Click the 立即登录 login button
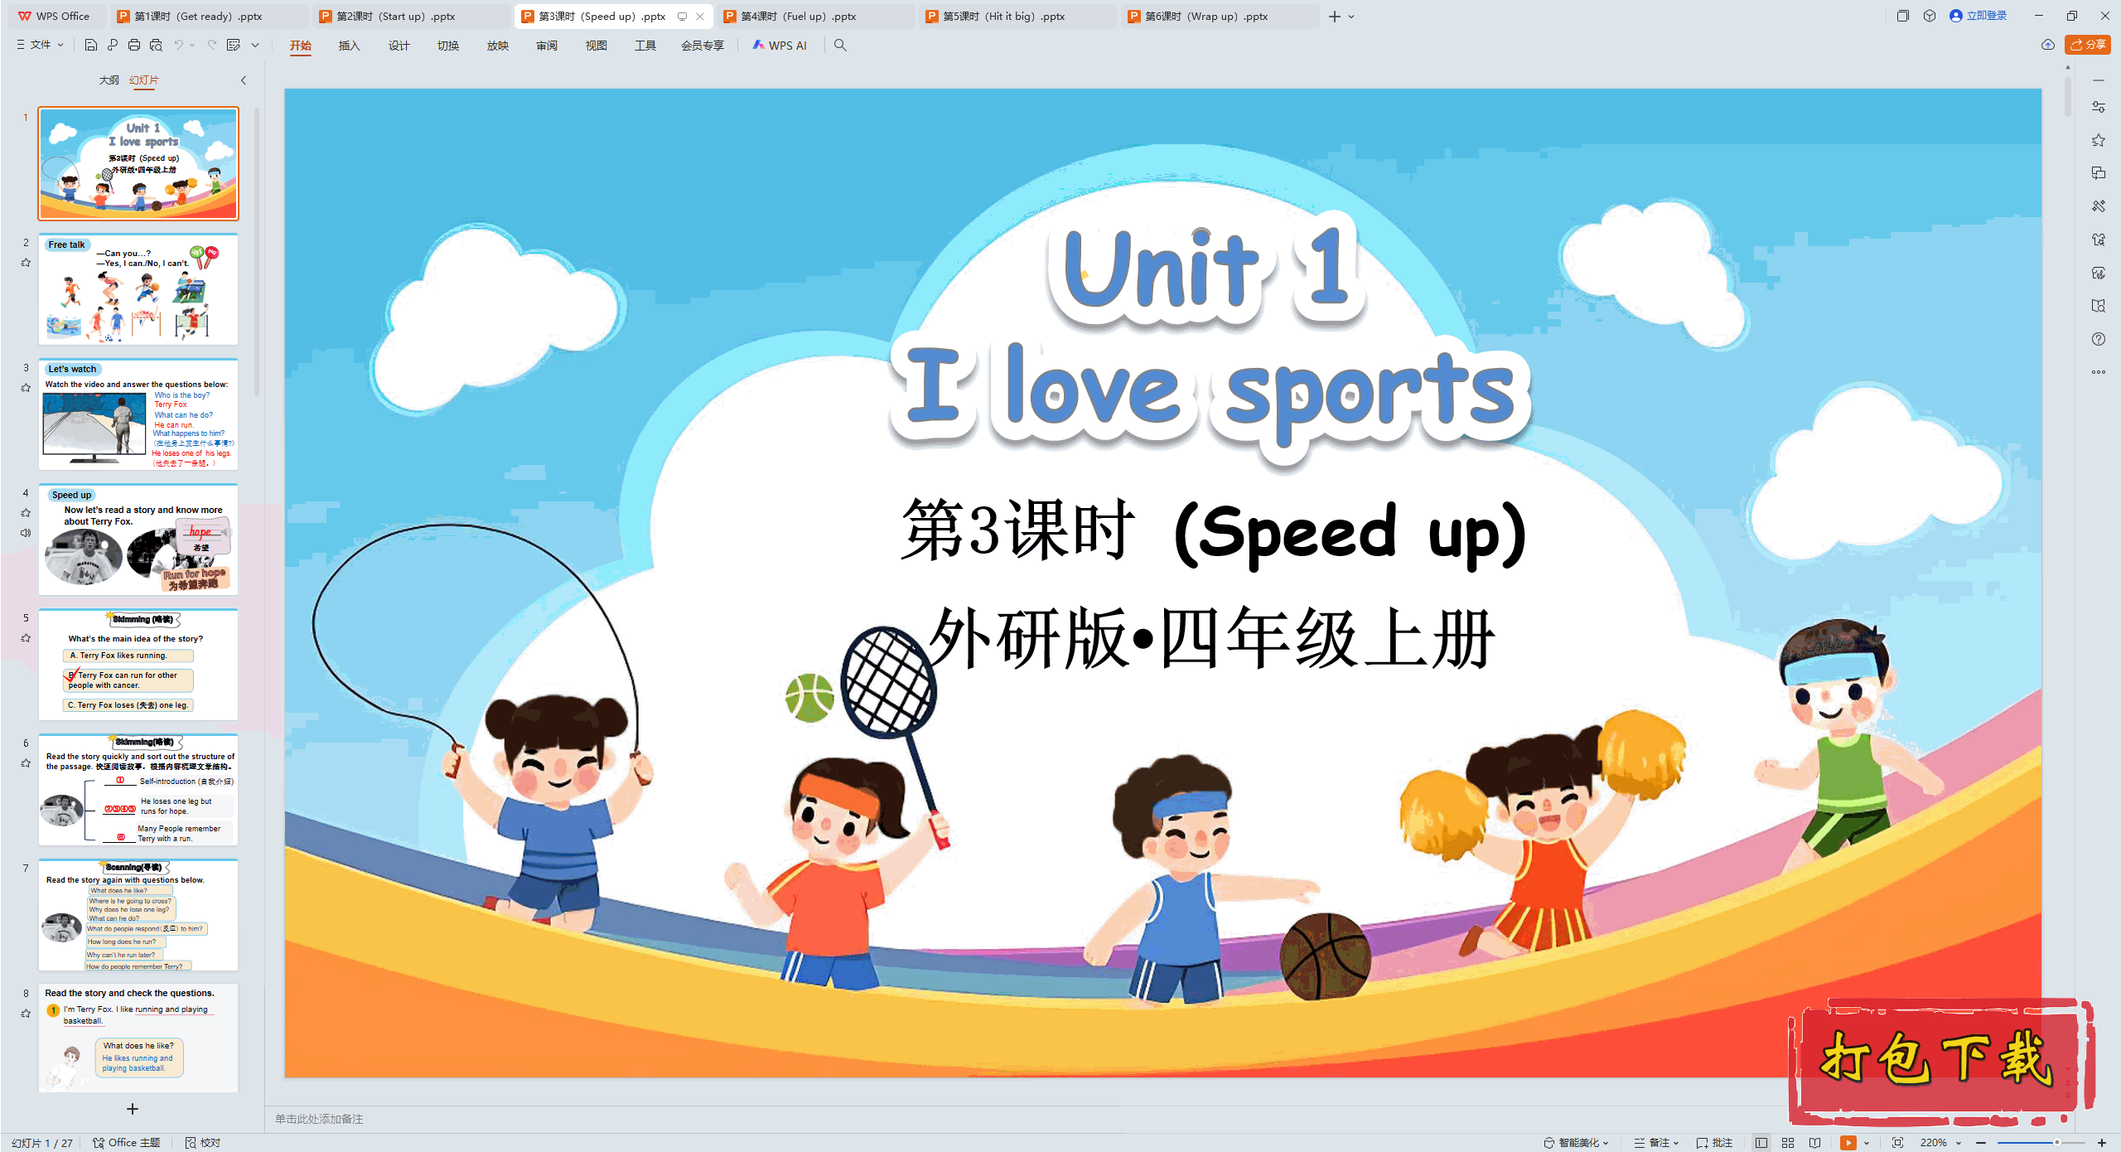This screenshot has width=2121, height=1152. [x=1978, y=16]
